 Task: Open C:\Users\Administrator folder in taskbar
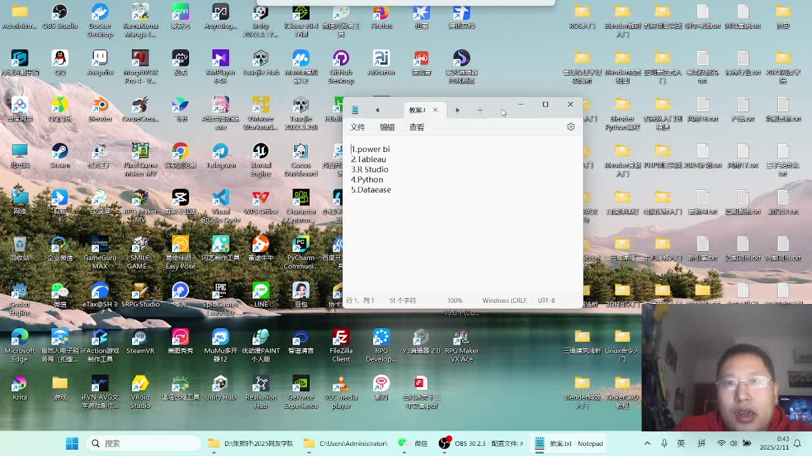pos(346,443)
